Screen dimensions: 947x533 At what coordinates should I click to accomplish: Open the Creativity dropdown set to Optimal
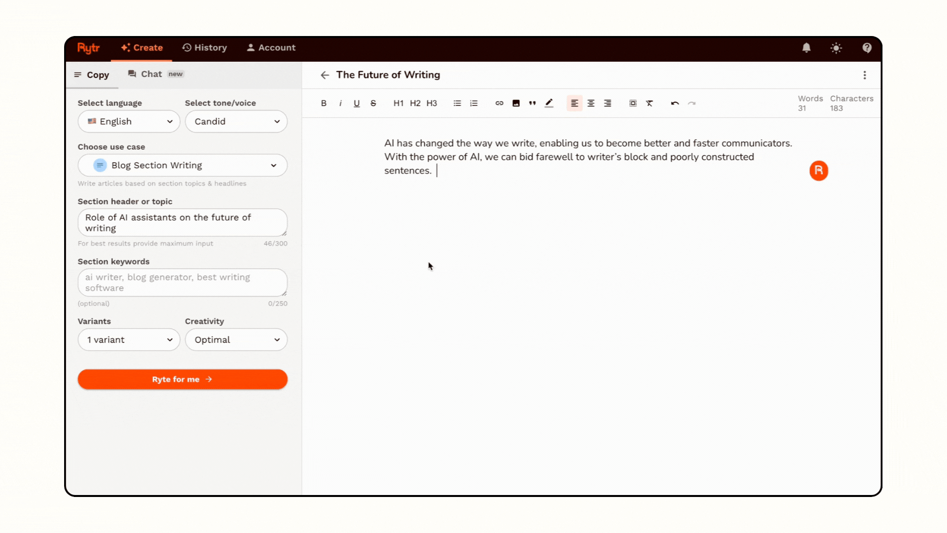pyautogui.click(x=236, y=340)
